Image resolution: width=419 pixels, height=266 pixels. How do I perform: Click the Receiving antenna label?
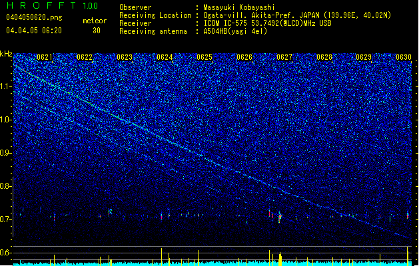(153, 31)
